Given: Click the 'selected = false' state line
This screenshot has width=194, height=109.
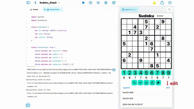Looking at the screenshot, I should click(51, 51).
